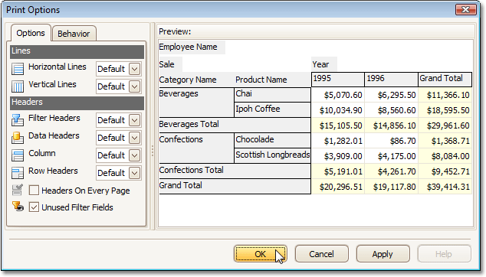Viewport: 486px width, 277px height.
Task: Click the $3,909.00 cell
Action: tap(338, 156)
